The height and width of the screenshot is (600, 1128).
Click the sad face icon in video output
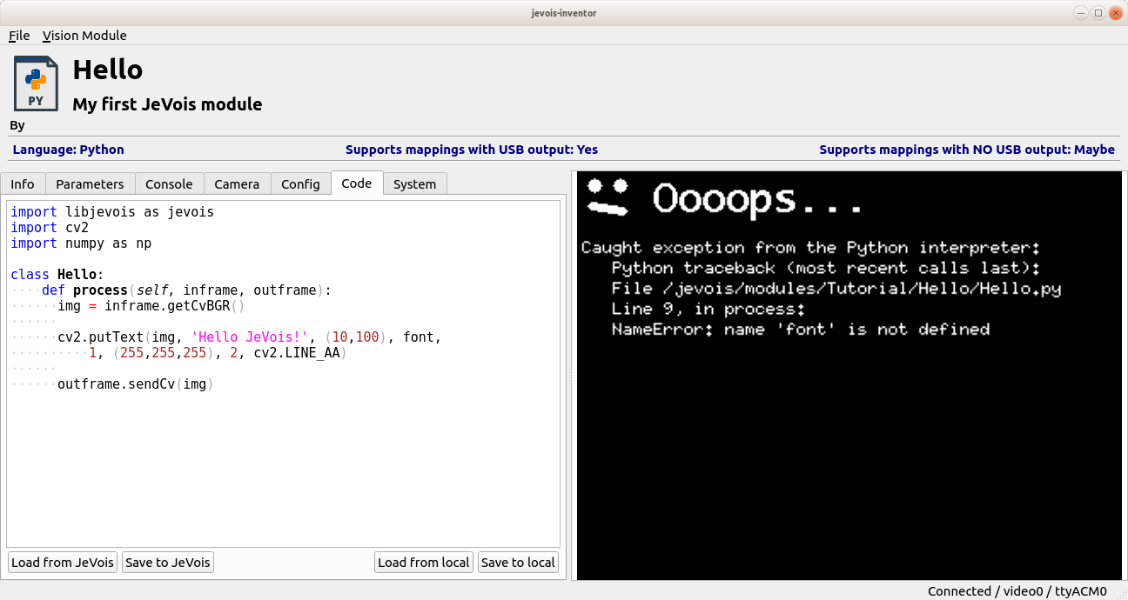(x=608, y=196)
